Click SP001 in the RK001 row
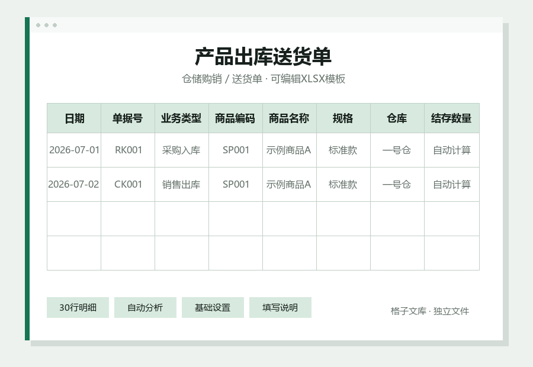Screen dimensions: 533x367 [x=236, y=150]
